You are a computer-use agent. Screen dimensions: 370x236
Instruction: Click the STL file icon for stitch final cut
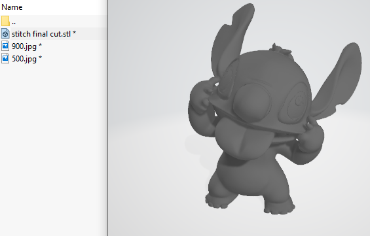coord(5,34)
